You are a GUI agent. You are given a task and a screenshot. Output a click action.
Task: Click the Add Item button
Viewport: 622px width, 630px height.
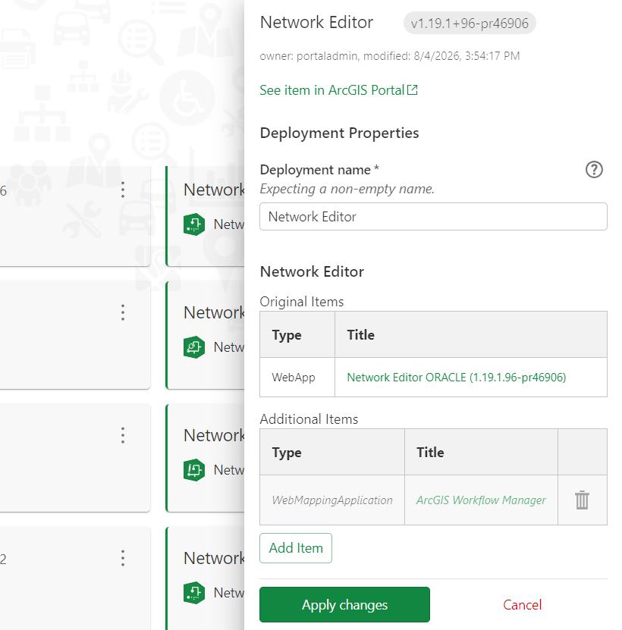coord(296,548)
